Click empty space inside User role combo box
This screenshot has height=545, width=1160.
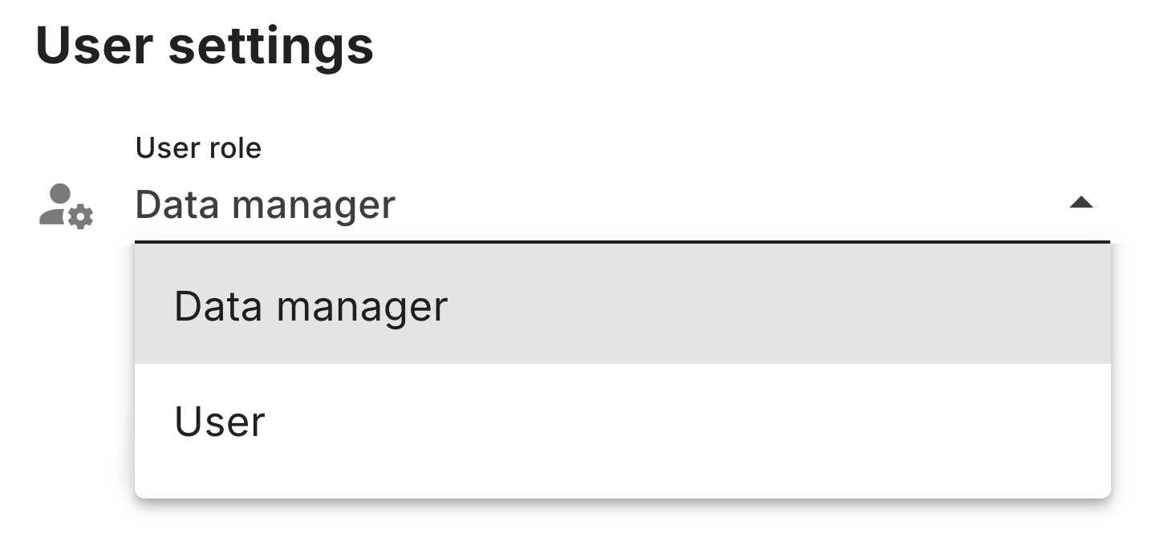click(722, 205)
